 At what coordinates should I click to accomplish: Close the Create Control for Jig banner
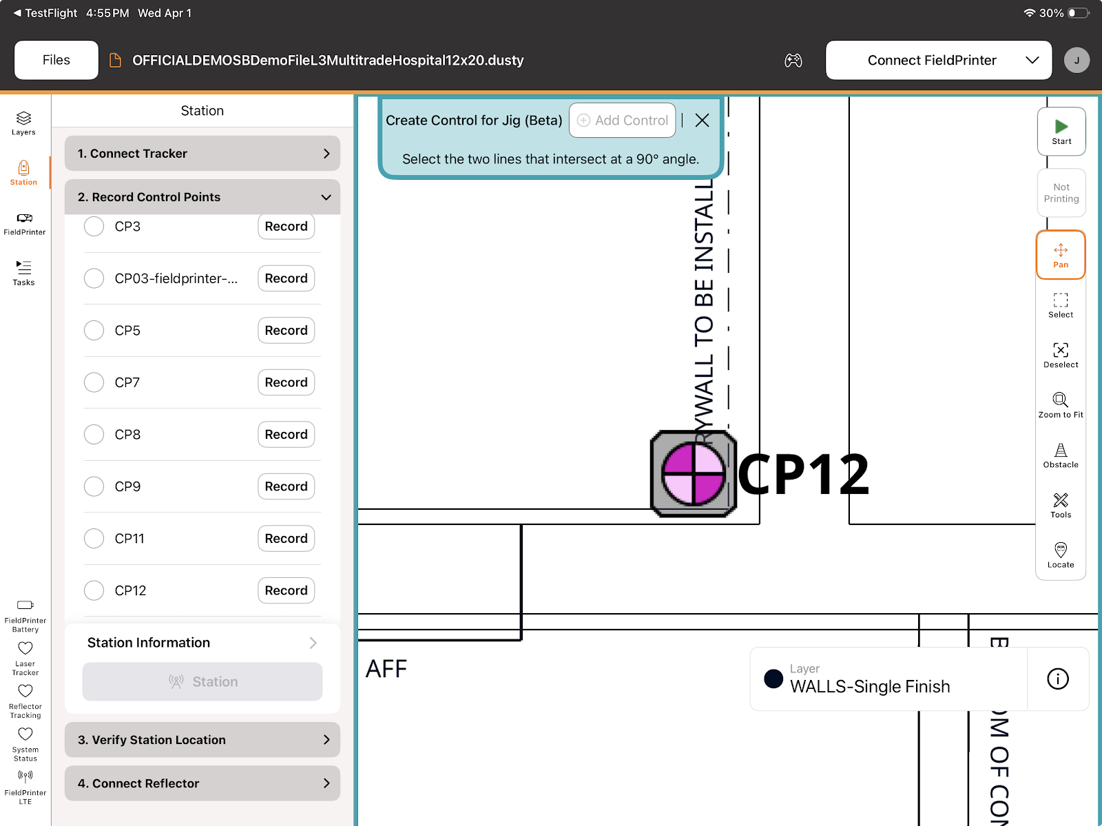tap(702, 121)
